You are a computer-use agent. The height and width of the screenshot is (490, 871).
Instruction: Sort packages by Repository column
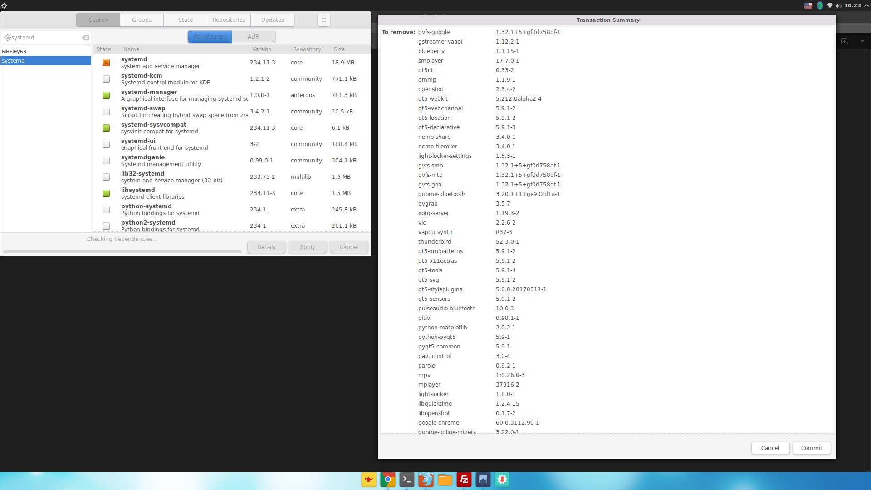click(x=307, y=49)
